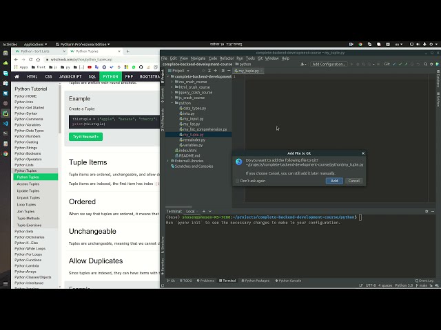Open the Event Log
Viewport: 441px width, 330px height.
(424, 280)
